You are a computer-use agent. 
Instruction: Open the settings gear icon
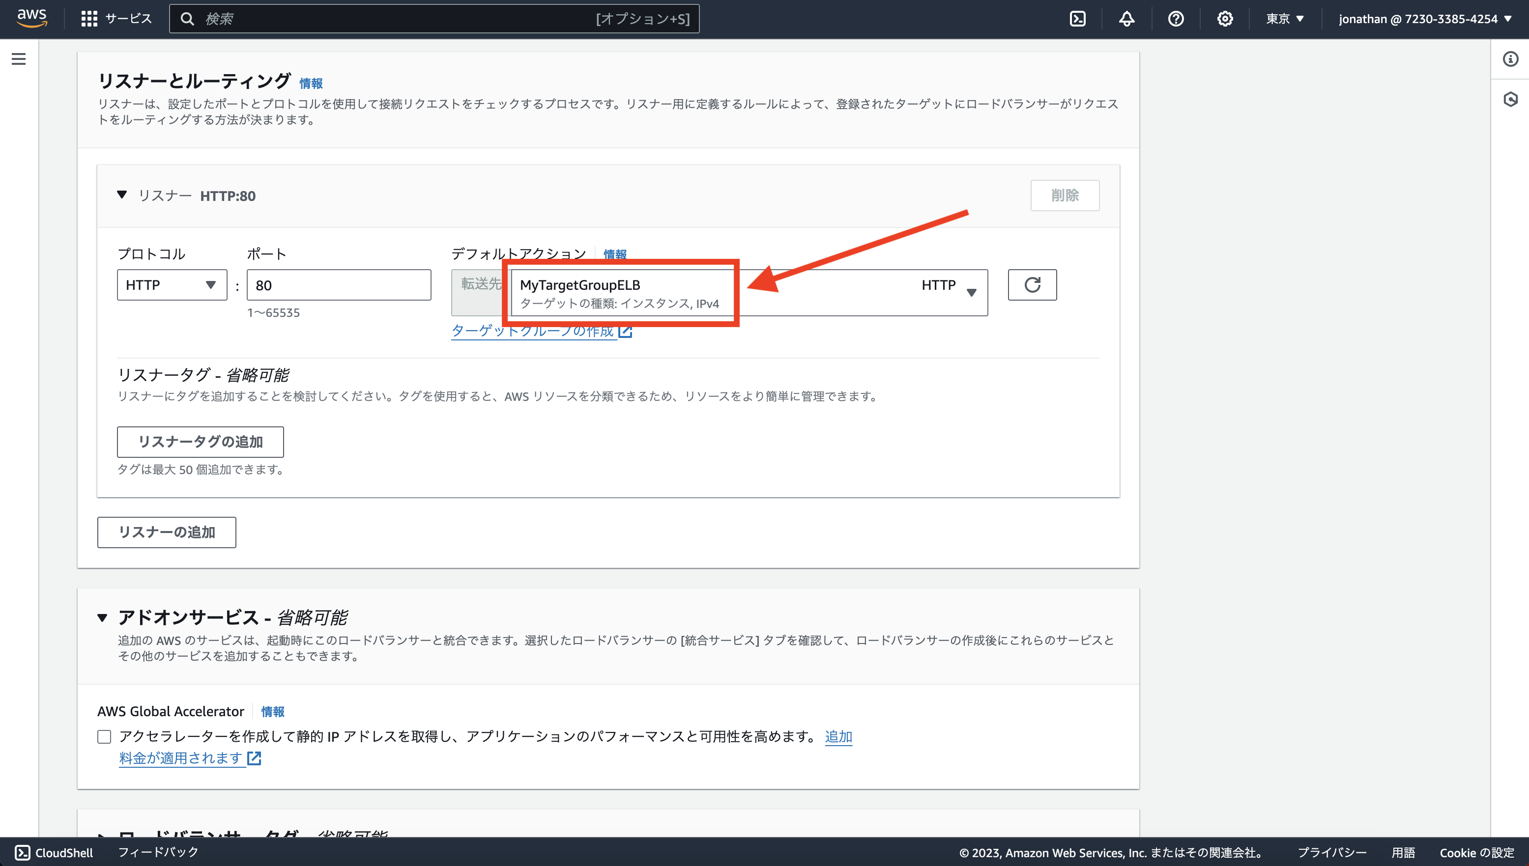(1224, 18)
